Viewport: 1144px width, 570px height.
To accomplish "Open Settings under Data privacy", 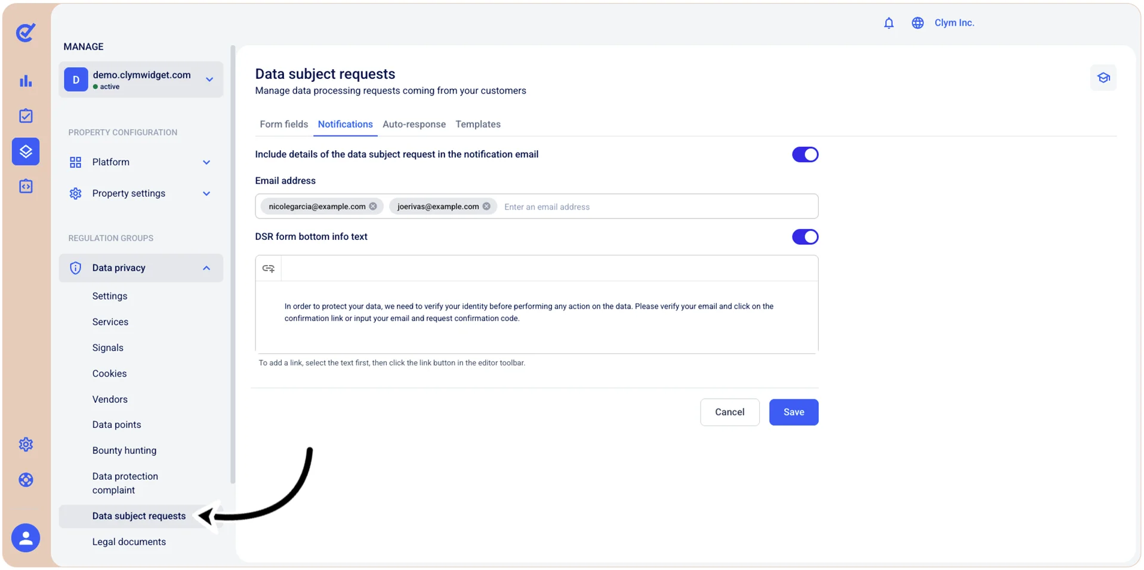I will click(110, 296).
